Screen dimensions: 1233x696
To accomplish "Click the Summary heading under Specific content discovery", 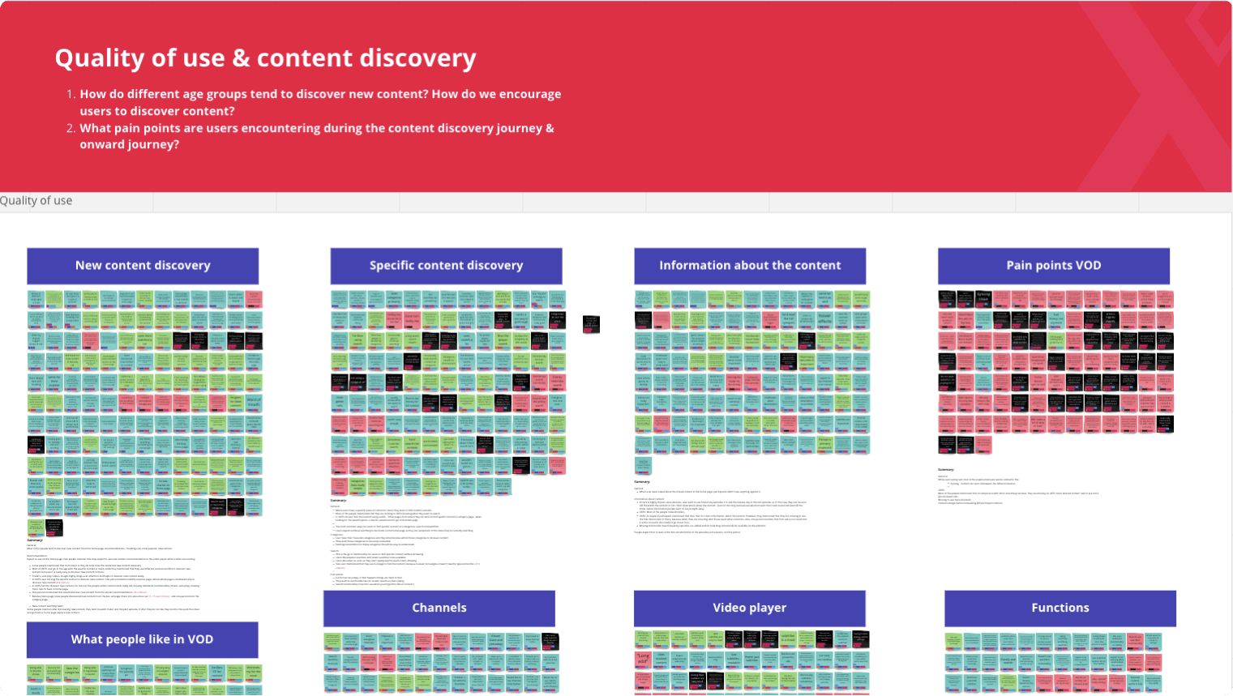I will 338,500.
